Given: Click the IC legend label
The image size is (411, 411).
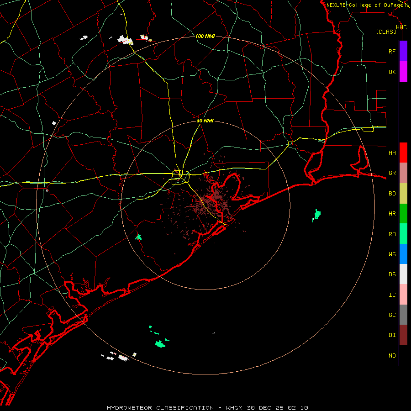Looking at the screenshot, I should [x=392, y=295].
